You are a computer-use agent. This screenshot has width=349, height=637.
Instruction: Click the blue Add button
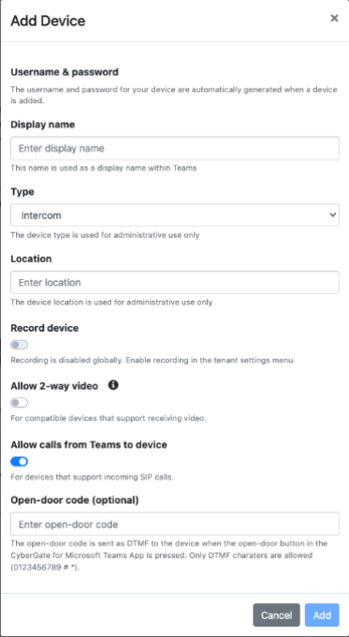pyautogui.click(x=322, y=615)
